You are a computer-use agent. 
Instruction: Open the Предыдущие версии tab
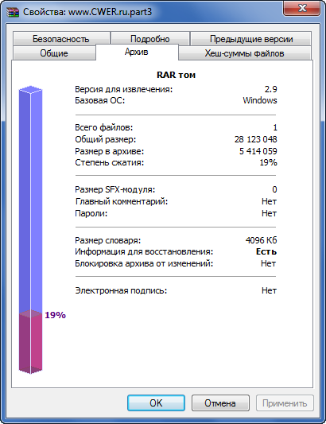click(x=251, y=39)
